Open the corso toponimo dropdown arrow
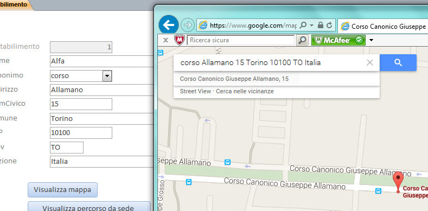This screenshot has width=428, height=211. (x=107, y=76)
